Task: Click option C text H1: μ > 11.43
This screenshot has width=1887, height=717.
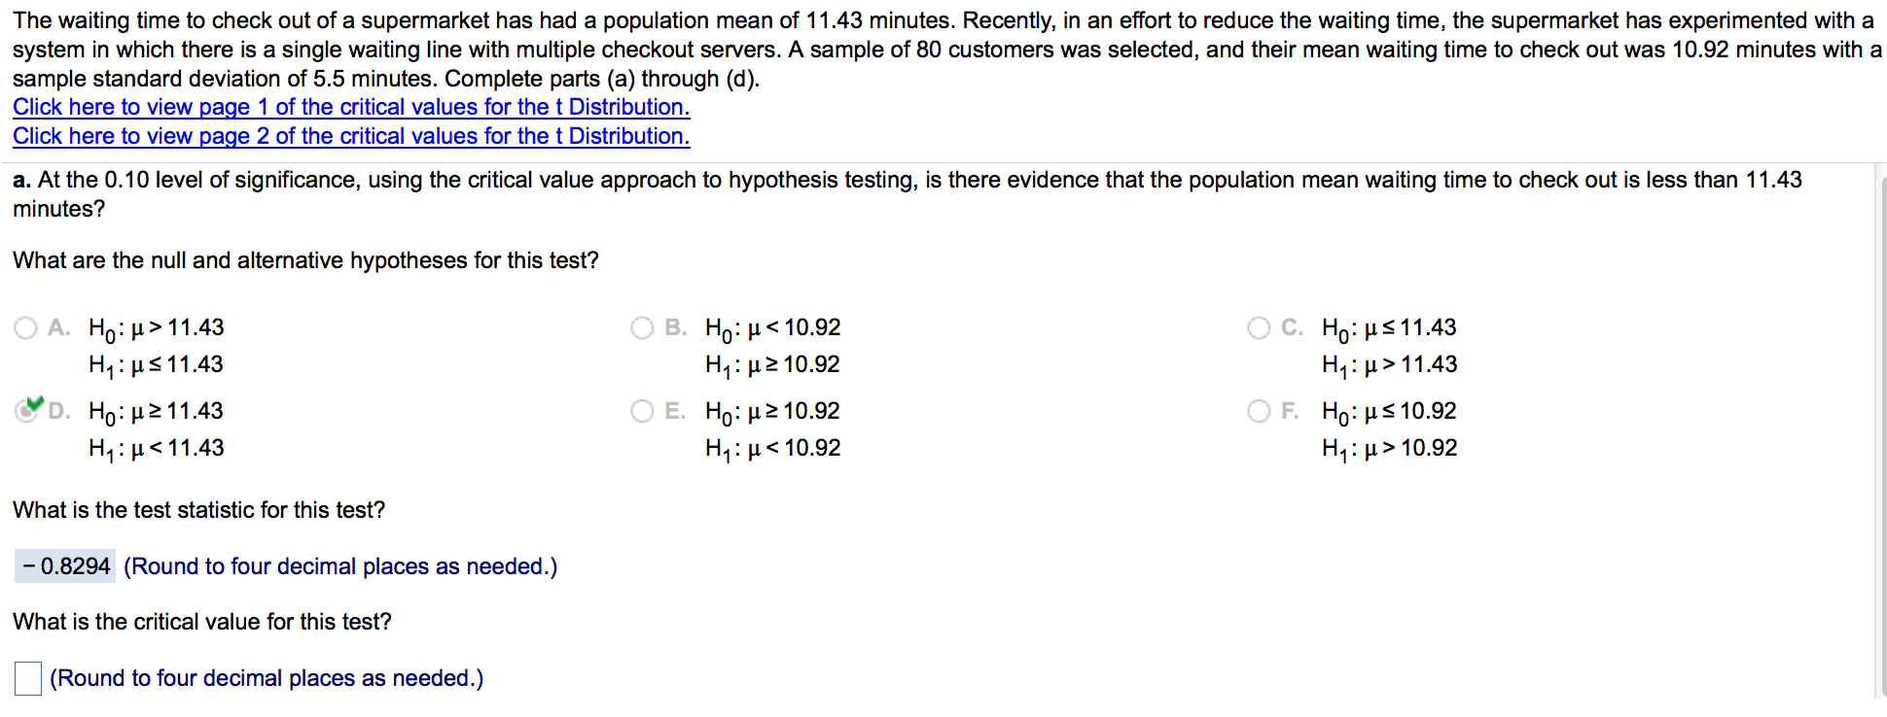Action: pyautogui.click(x=1389, y=365)
